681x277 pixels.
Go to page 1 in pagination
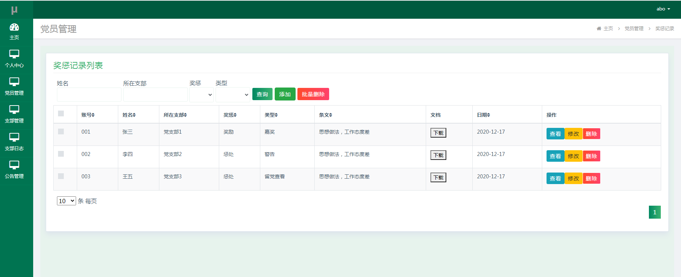coord(655,212)
